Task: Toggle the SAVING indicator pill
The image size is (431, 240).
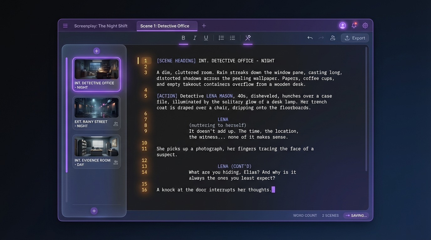Action: click(356, 215)
